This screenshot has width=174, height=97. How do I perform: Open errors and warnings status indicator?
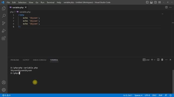(x=6, y=95)
